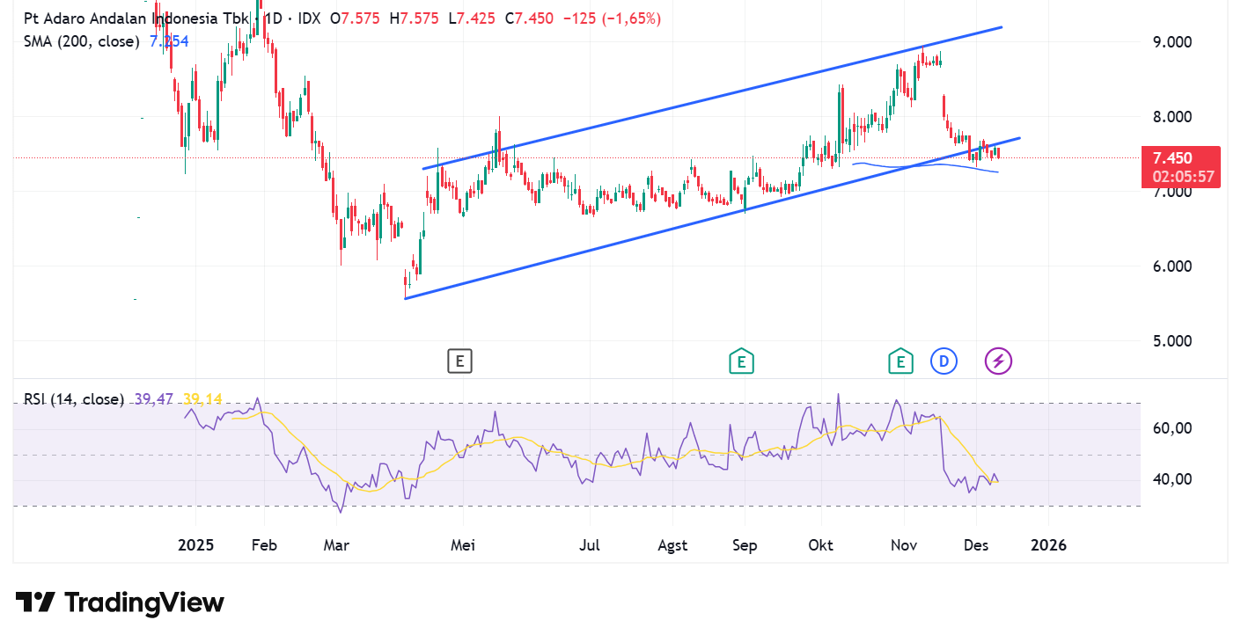Image resolution: width=1241 pixels, height=642 pixels.
Task: Click the 2025 label on time axis
Action: click(195, 545)
